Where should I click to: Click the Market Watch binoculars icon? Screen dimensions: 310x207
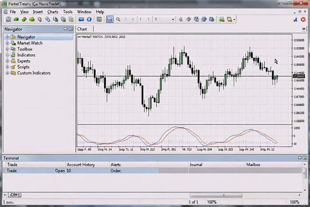tap(13, 43)
